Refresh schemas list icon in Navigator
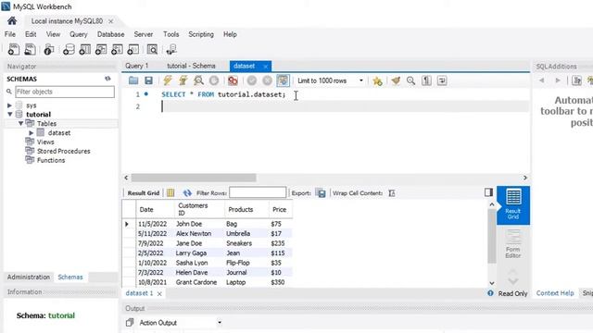Image resolution: width=593 pixels, height=333 pixels. [107, 79]
